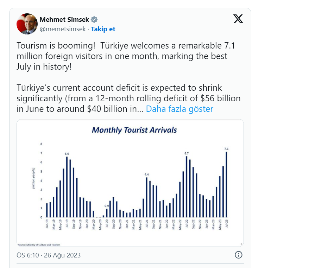Open the info circle icon beside the date

(x=239, y=255)
